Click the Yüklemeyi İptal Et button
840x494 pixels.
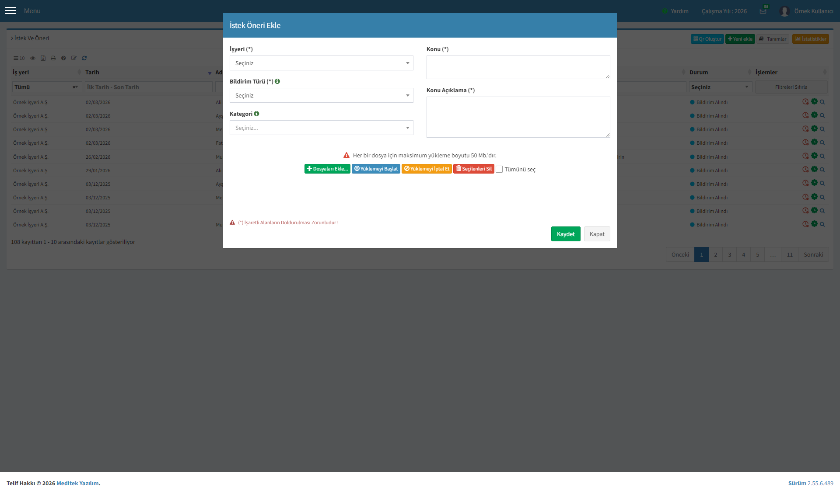(x=427, y=169)
